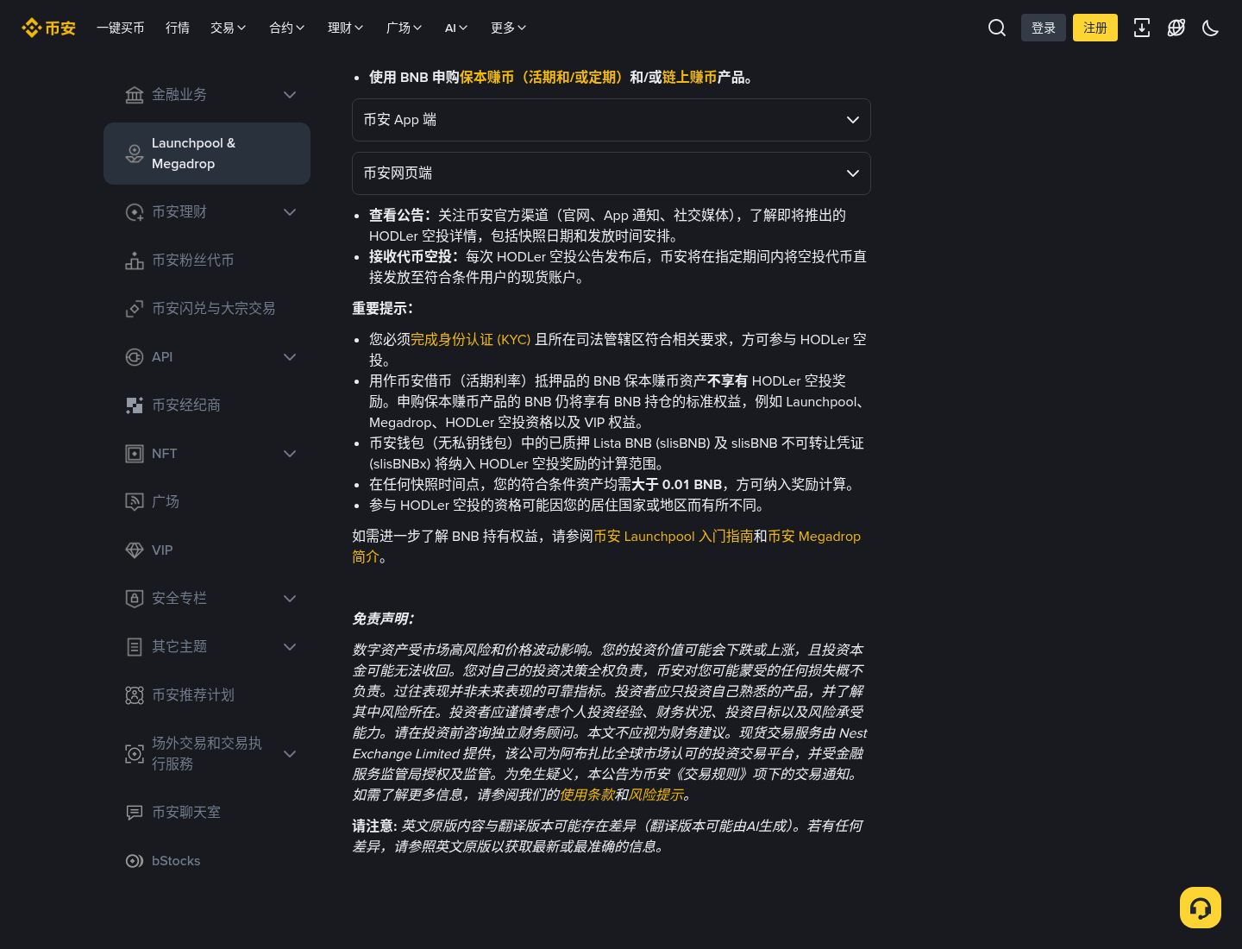Open the 更多 menu in top navigation
This screenshot has height=949, width=1242.
509,28
